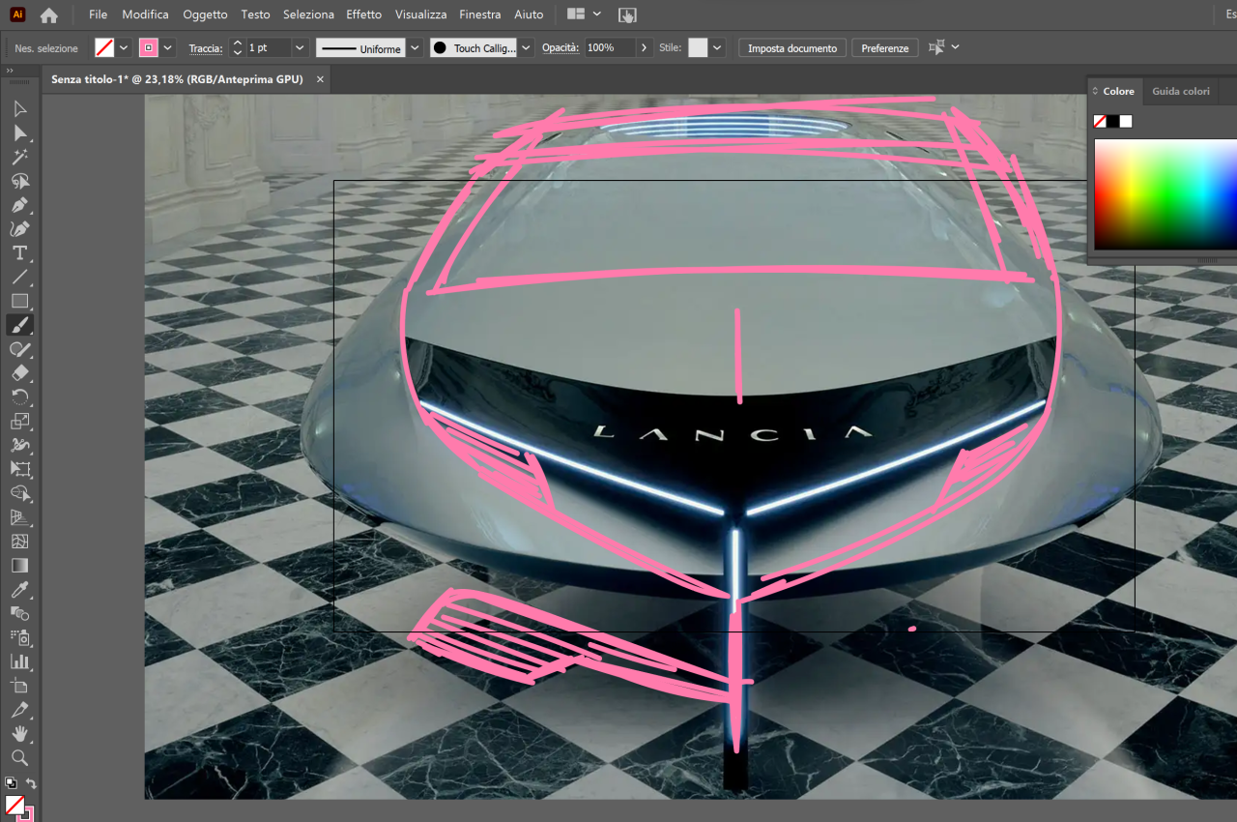Image resolution: width=1237 pixels, height=822 pixels.
Task: Select the black swatch in Colore panel
Action: coord(1113,121)
